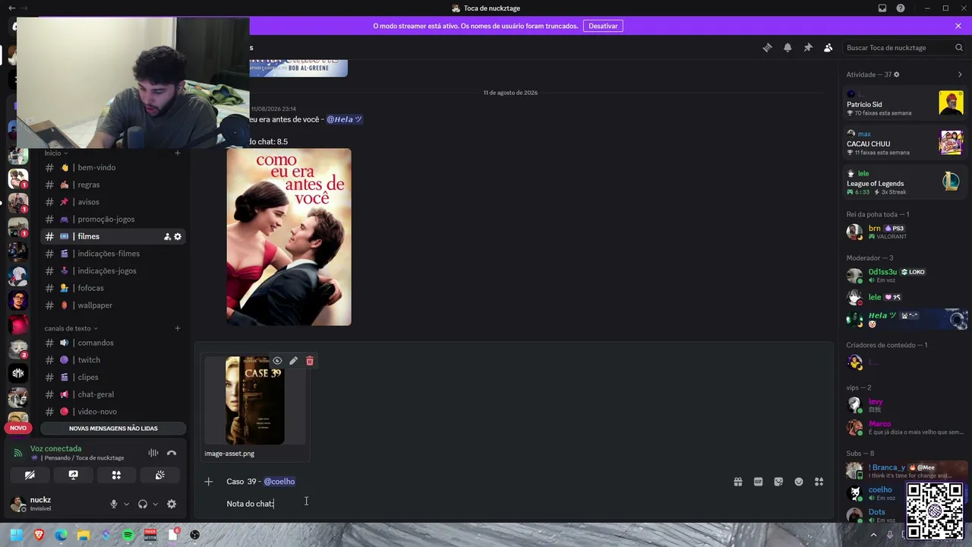
Task: Mute the microphone in user panel
Action: 114,504
